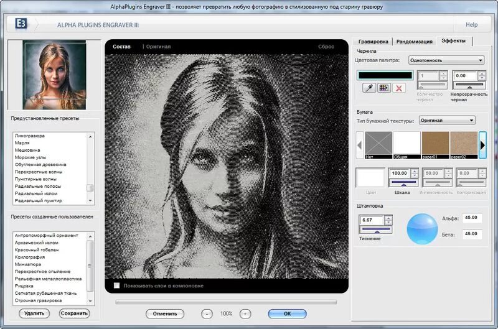This screenshot has width=498, height=329.
Task: Select the paper02 texture thumbnail
Action: coord(464,146)
